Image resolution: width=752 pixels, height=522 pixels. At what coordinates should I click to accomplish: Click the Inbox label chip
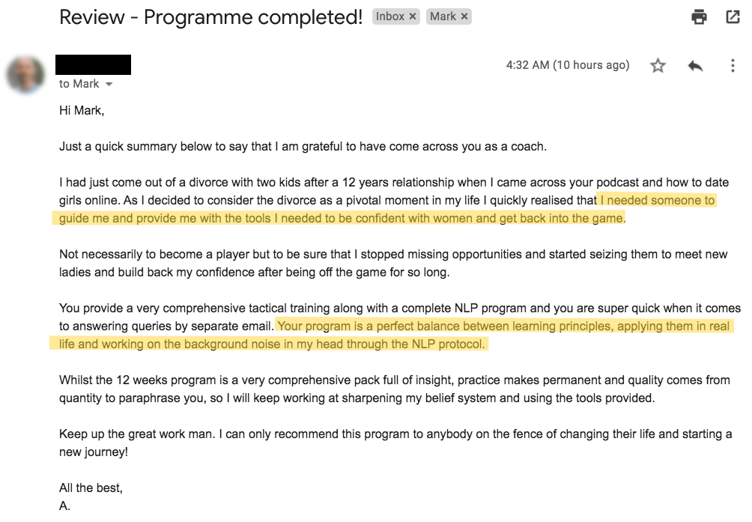pos(390,16)
